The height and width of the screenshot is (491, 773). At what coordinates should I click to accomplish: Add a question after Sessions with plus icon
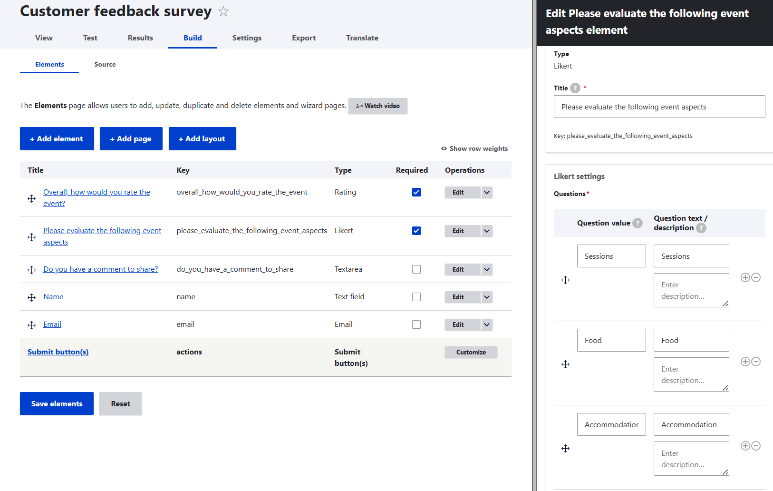pyautogui.click(x=745, y=277)
